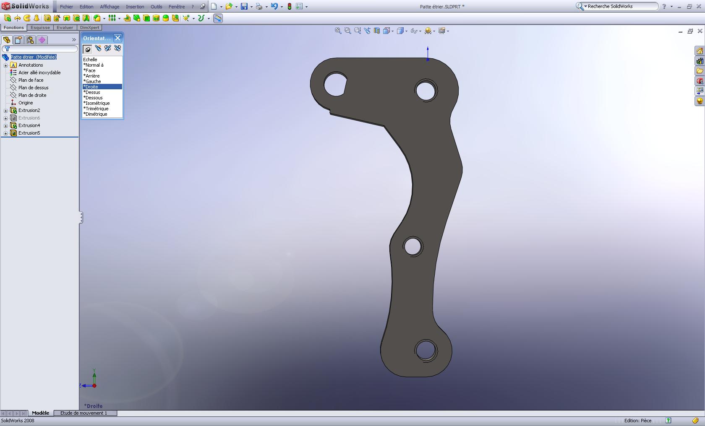Click the Zoom to Fit icon

tap(338, 31)
